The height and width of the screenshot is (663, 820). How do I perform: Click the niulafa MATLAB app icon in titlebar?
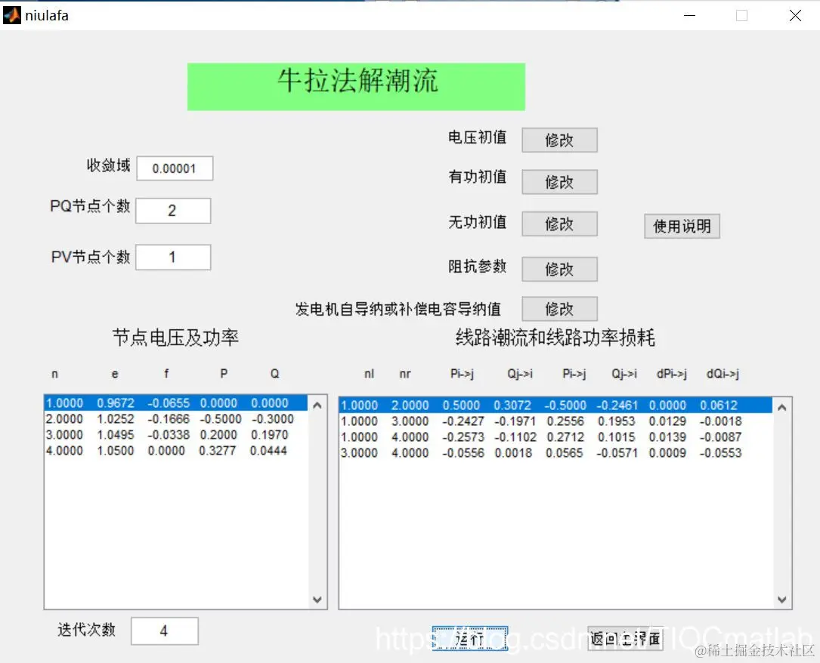(x=11, y=15)
